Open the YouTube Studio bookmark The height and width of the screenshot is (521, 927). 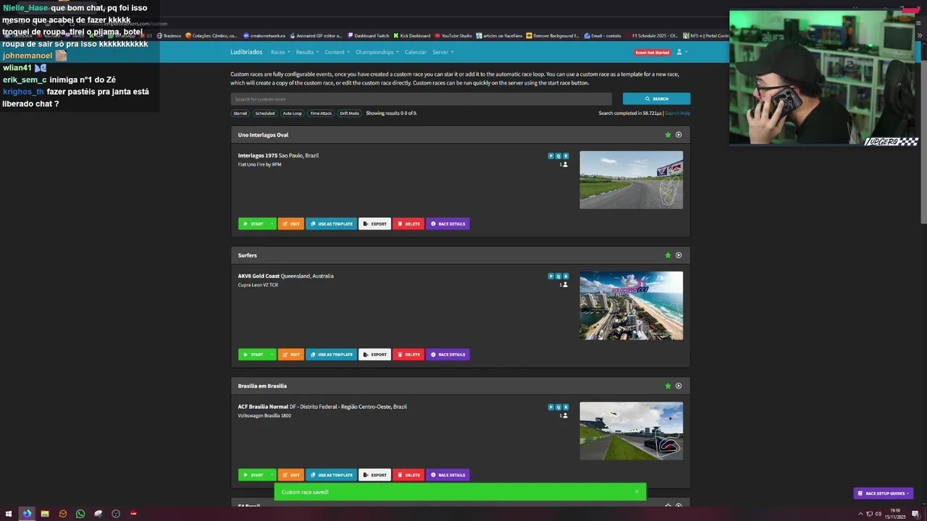click(453, 35)
